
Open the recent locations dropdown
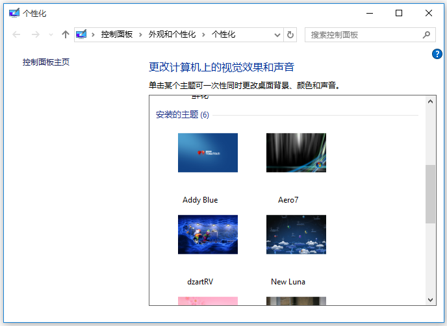(51, 34)
